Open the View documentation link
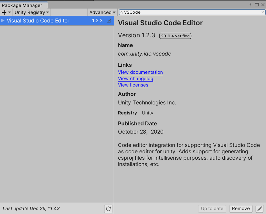266x214 pixels. (x=140, y=72)
